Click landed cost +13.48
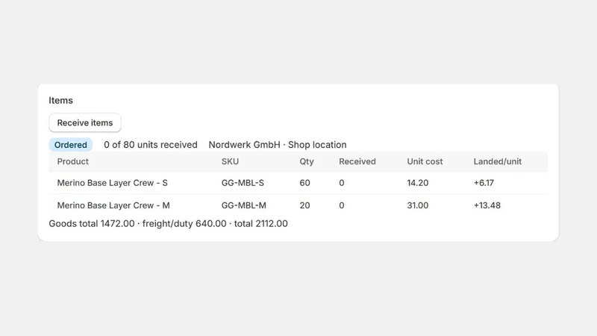The height and width of the screenshot is (336, 597). point(487,205)
